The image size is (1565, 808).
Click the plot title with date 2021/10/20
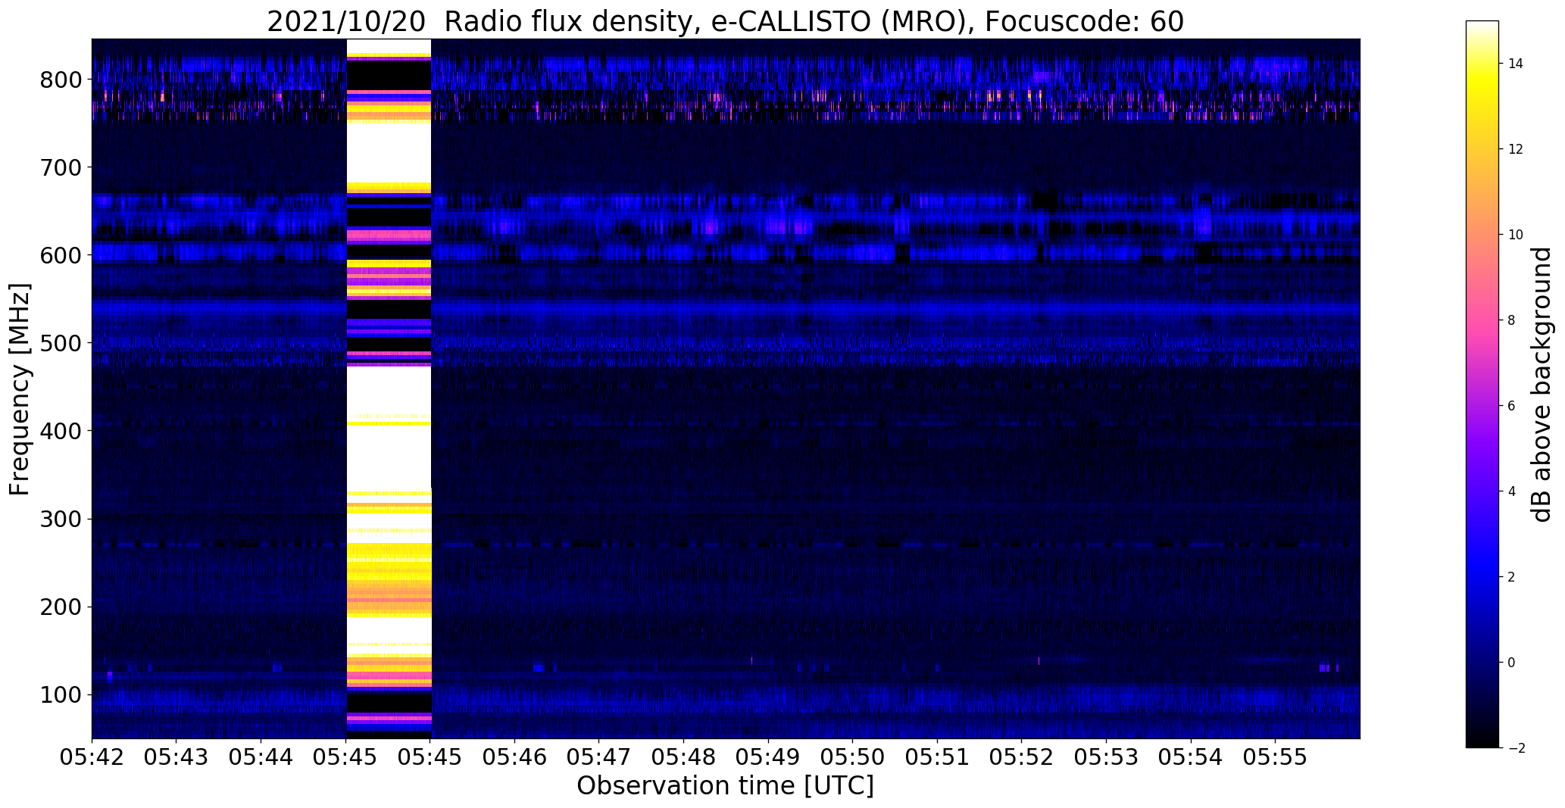click(725, 22)
